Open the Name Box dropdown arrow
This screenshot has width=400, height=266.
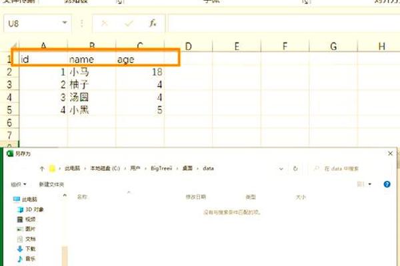tap(65, 23)
